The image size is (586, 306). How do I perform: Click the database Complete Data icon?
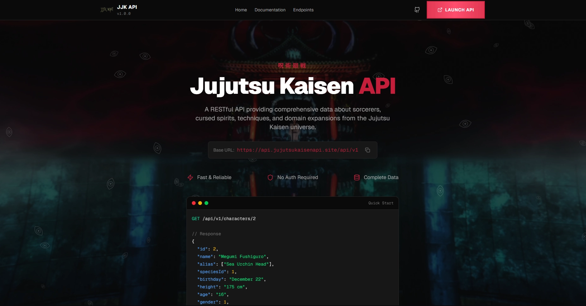[x=357, y=177]
